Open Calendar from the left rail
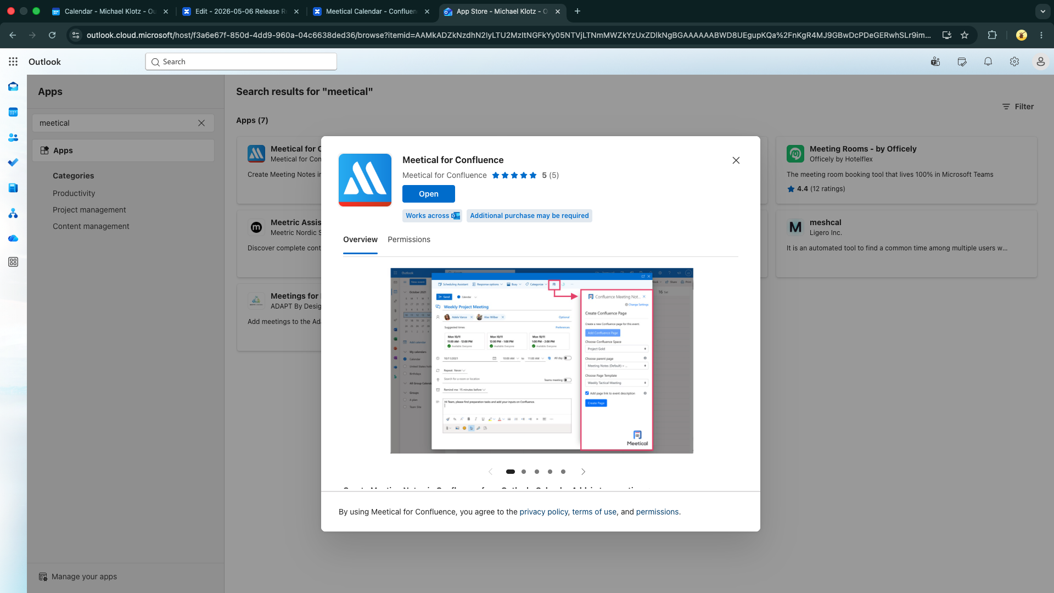This screenshot has width=1054, height=593. pos(13,112)
